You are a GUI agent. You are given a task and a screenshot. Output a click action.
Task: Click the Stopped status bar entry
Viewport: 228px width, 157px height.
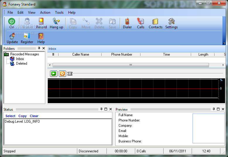coord(9,151)
